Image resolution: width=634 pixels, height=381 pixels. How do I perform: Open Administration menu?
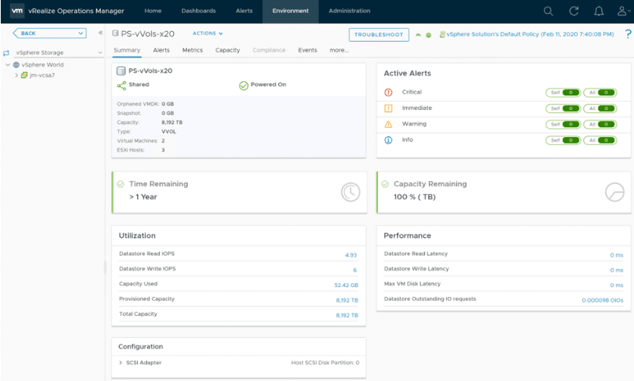(349, 11)
